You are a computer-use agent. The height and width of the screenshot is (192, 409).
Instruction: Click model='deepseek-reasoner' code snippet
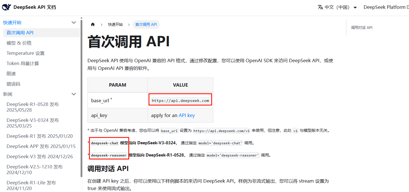[233, 155]
